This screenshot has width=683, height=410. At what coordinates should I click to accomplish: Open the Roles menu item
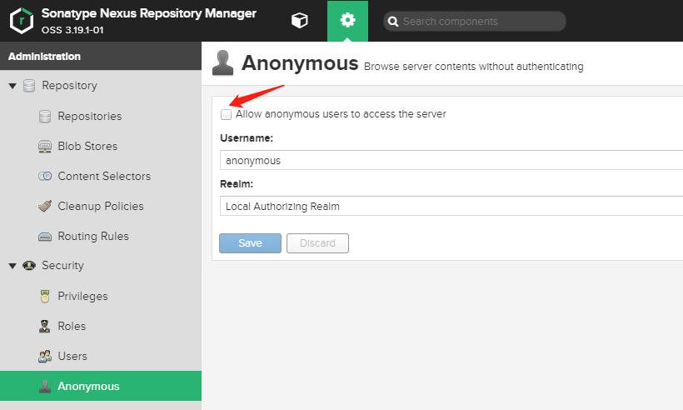coord(72,326)
